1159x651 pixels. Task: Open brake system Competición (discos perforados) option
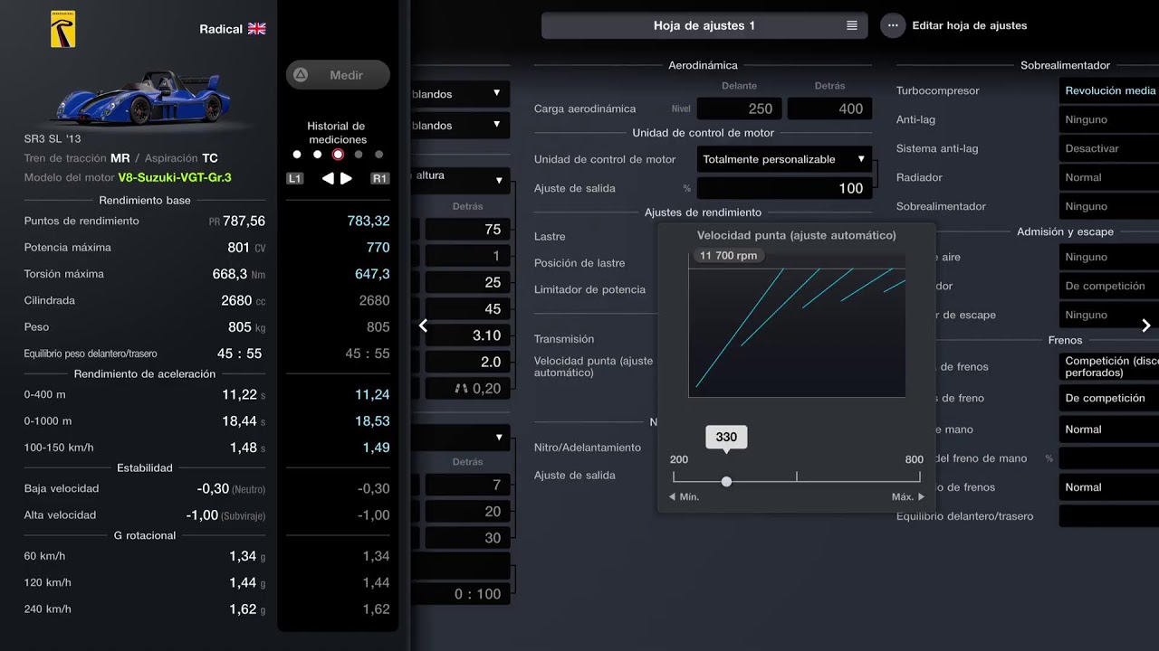click(1109, 366)
